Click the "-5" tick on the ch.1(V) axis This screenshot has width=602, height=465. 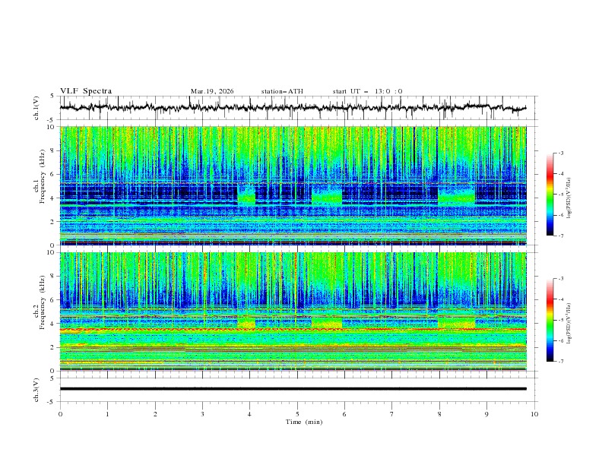pos(52,120)
